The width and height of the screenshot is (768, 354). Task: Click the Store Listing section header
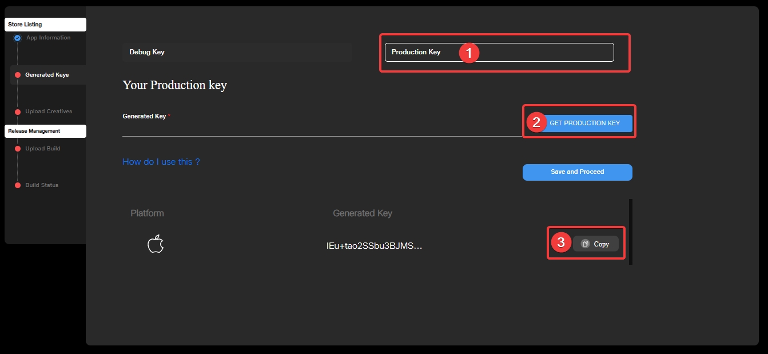45,25
